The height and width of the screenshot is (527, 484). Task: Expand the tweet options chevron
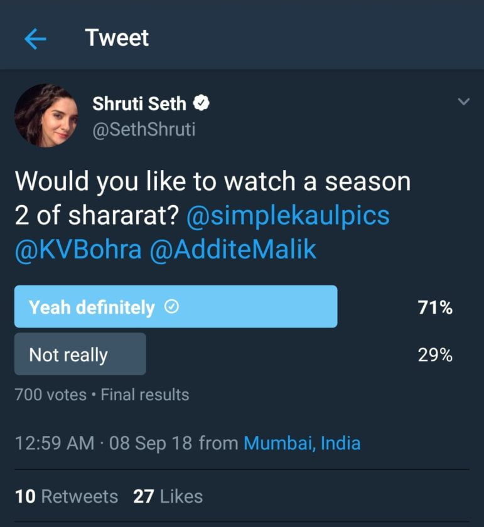463,102
